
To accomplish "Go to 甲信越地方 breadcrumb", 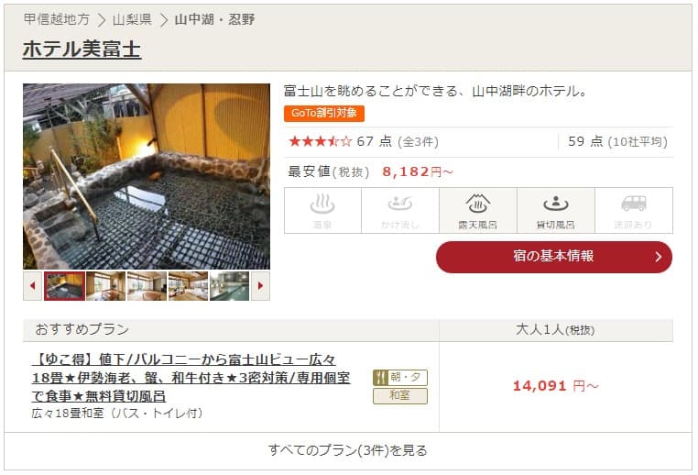I will click(57, 19).
